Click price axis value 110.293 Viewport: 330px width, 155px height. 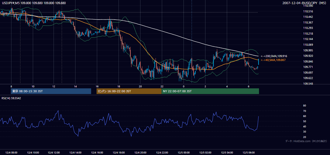(x=308, y=28)
